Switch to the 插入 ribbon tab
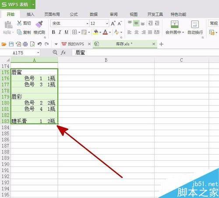The width and height of the screenshot is (219, 198). tap(30, 14)
